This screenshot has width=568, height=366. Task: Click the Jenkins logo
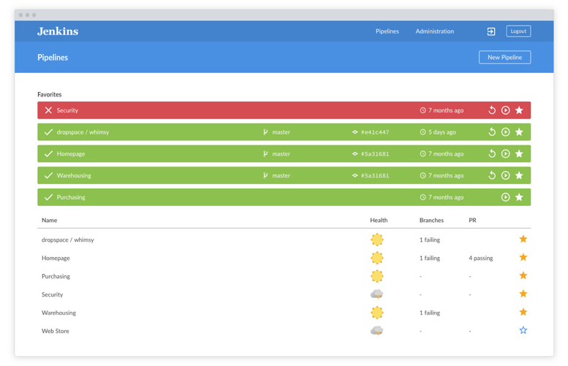(58, 31)
